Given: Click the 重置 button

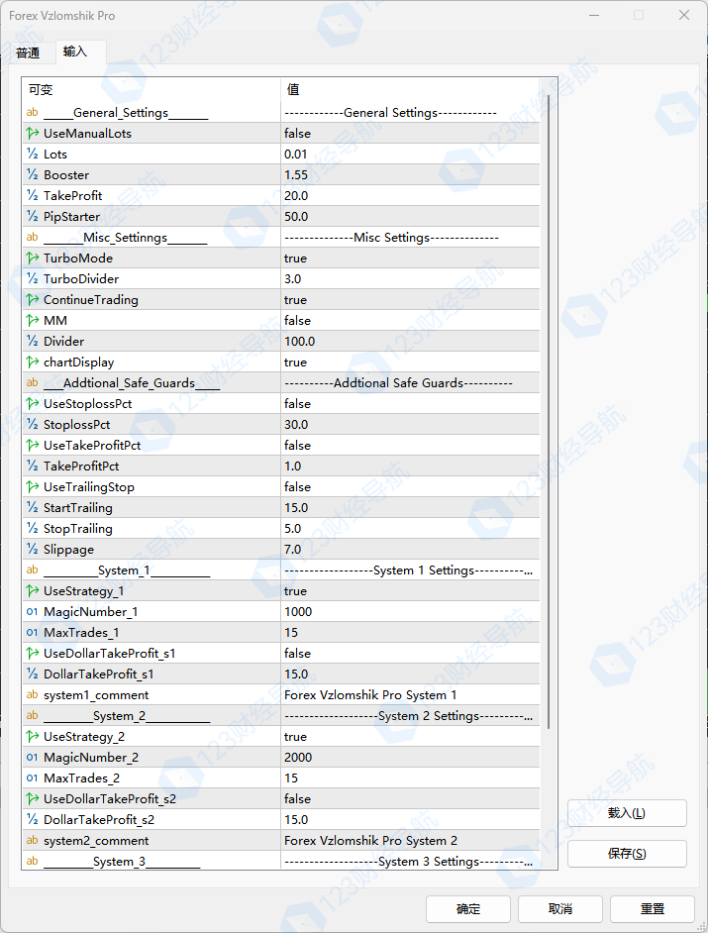Looking at the screenshot, I should click(653, 909).
